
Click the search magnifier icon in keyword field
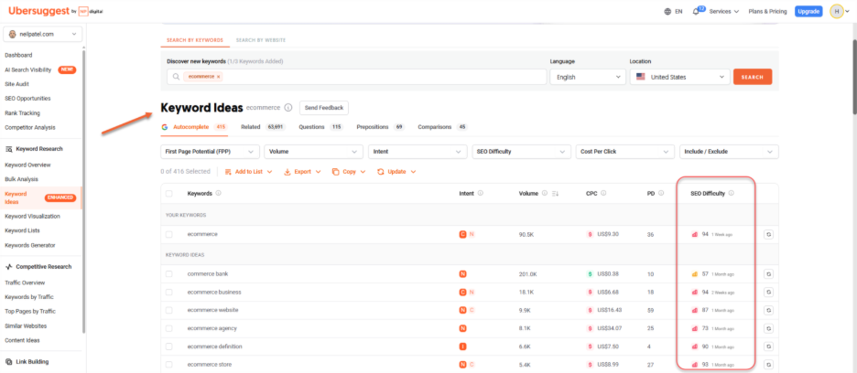coord(176,77)
